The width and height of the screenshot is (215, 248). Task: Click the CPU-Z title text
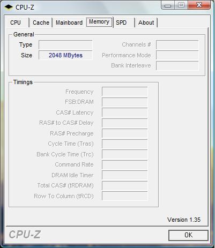(x=25, y=7)
